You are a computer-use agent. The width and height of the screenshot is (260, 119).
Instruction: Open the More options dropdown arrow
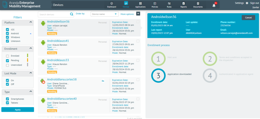pos(138,14)
